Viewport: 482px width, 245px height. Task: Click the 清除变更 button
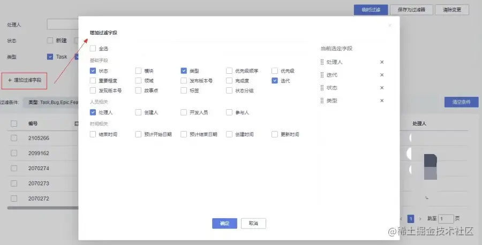click(x=452, y=10)
